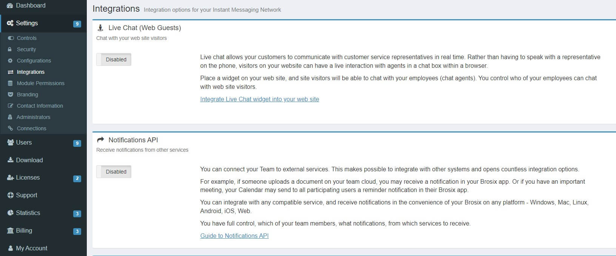Open Integrate Live Chat widget link
The height and width of the screenshot is (256, 616).
(x=260, y=99)
